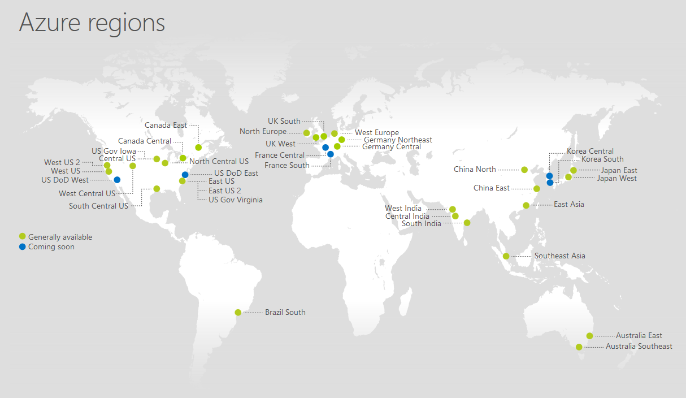The height and width of the screenshot is (398, 686).
Task: Select the China East region dot
Action: [536, 189]
